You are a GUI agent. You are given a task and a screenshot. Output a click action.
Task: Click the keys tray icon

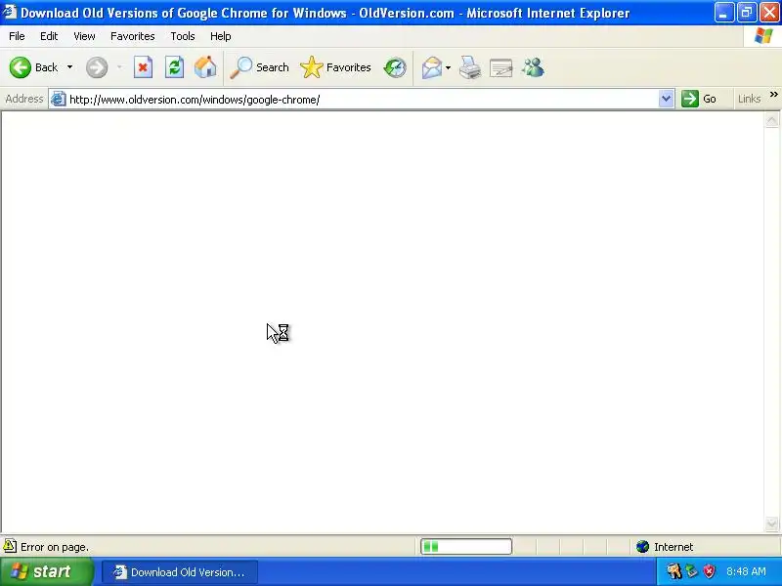pos(673,571)
